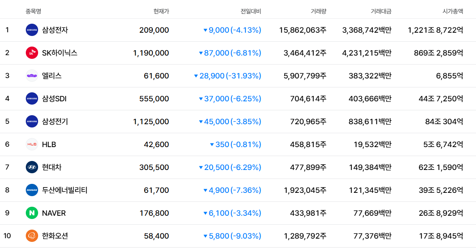Viewport: 476px width, 248px height.
Task: Click 한화오션 market cap 17조 8,945억
Action: (x=441, y=236)
